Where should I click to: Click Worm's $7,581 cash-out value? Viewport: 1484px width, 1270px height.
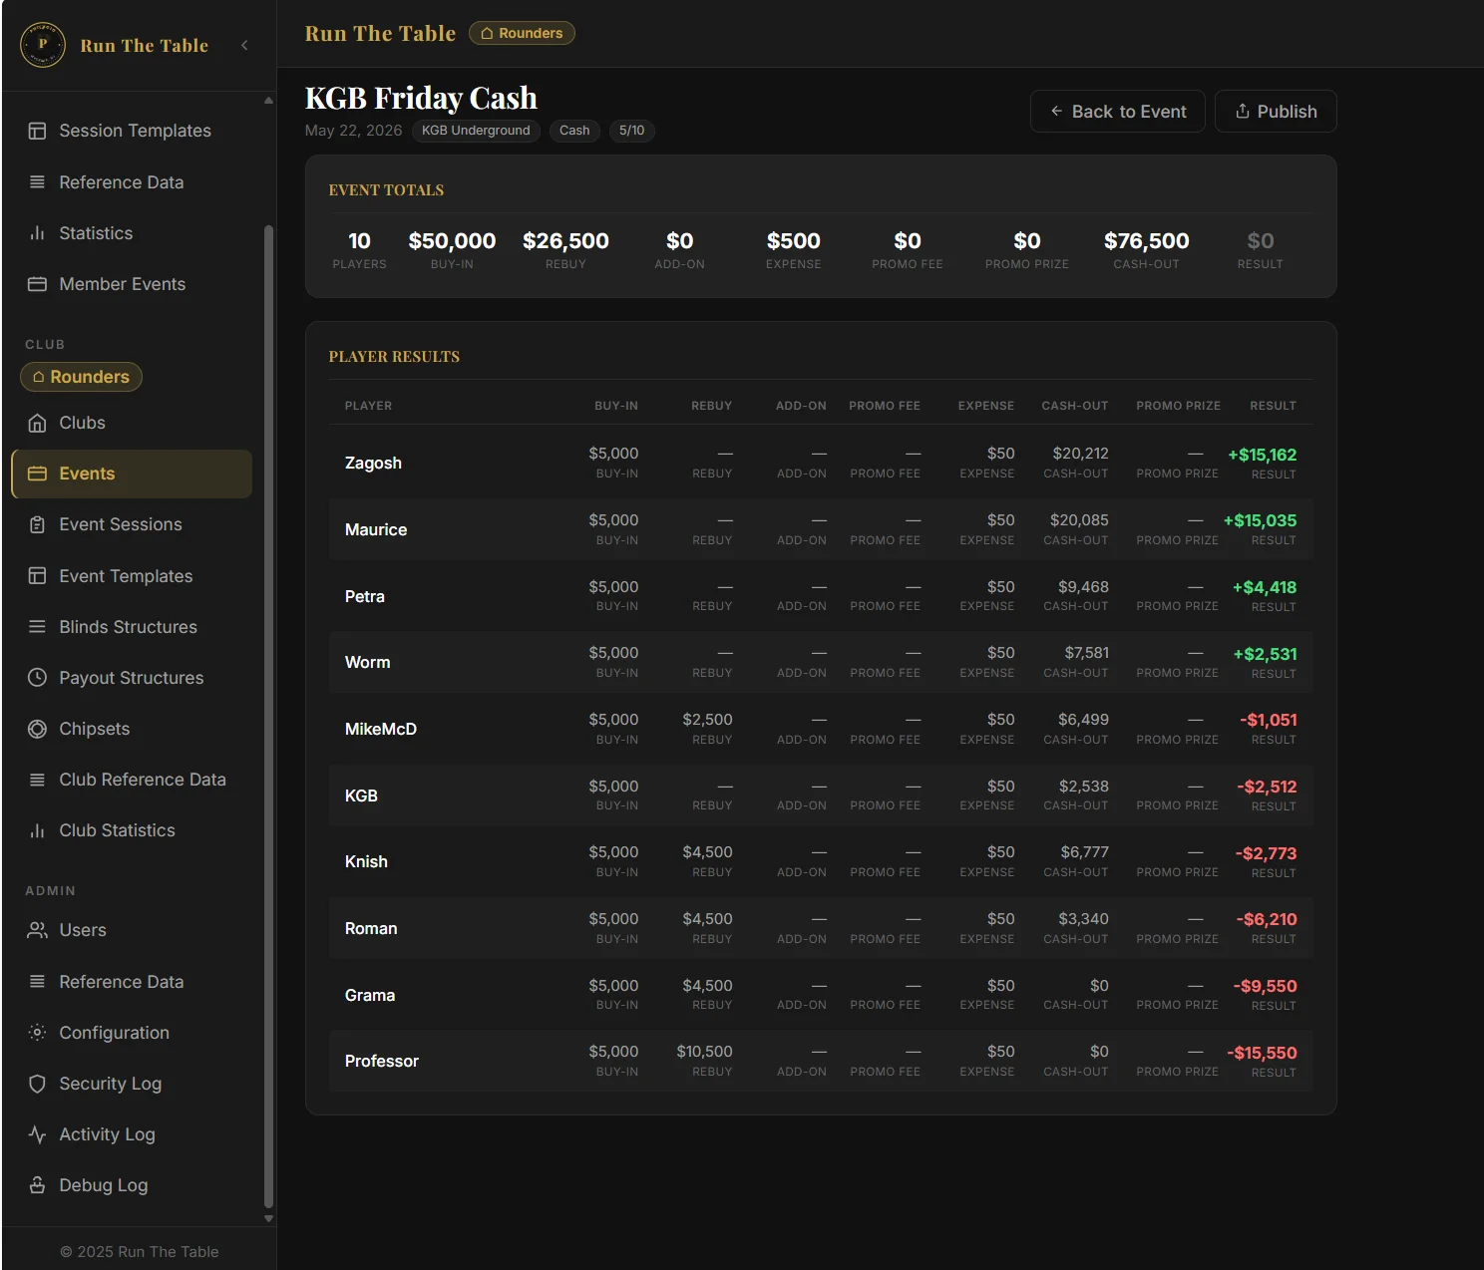coord(1086,653)
